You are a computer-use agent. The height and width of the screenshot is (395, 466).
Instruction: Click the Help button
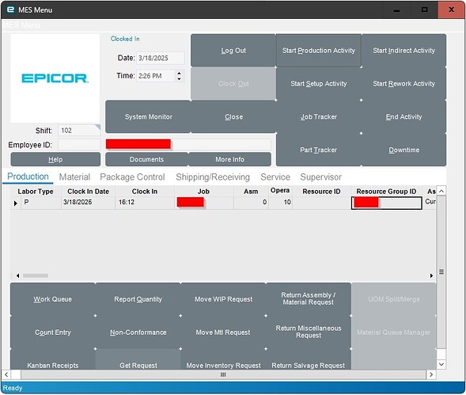click(55, 159)
